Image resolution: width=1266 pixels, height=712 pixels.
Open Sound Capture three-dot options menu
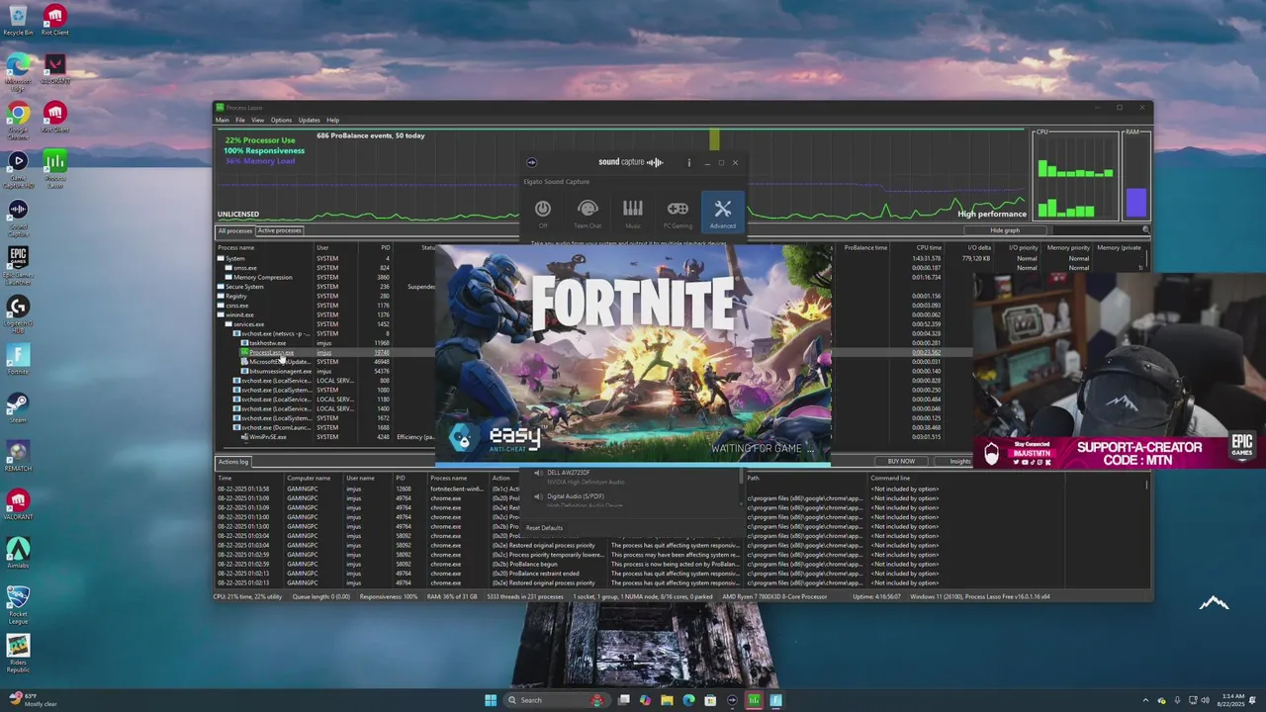(x=688, y=162)
